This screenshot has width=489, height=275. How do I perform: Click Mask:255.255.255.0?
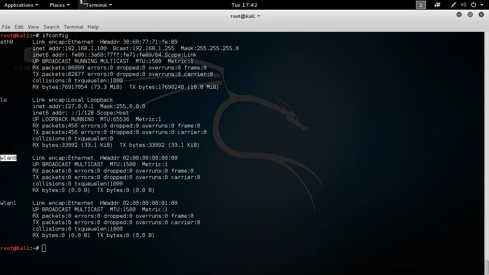[210, 48]
